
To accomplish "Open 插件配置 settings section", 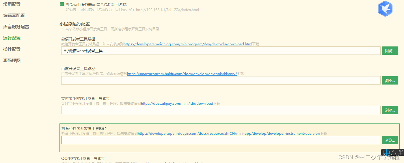I will click(x=12, y=49).
